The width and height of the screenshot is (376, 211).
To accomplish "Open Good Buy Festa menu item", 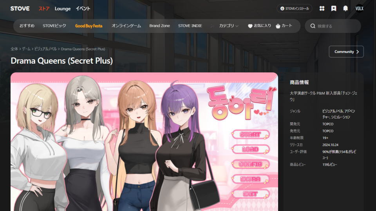I will point(89,26).
